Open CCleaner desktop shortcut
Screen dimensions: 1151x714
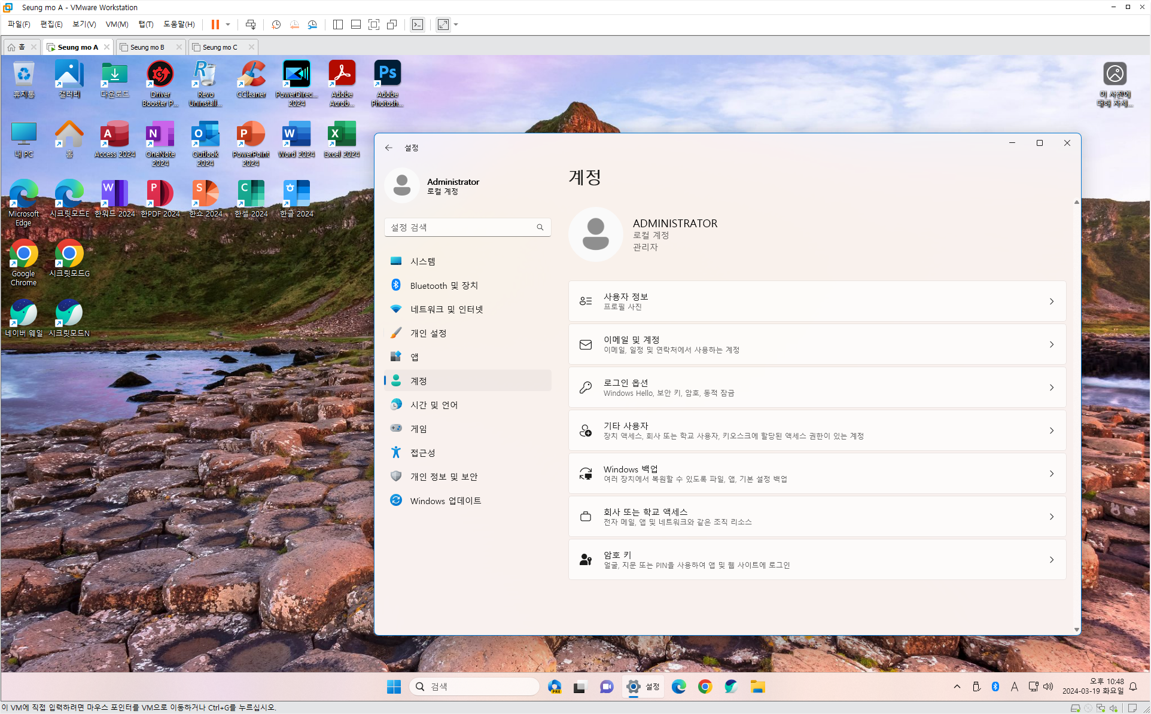(x=251, y=80)
